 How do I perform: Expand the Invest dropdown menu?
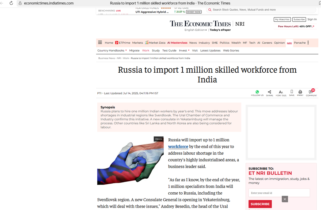pos(184,50)
